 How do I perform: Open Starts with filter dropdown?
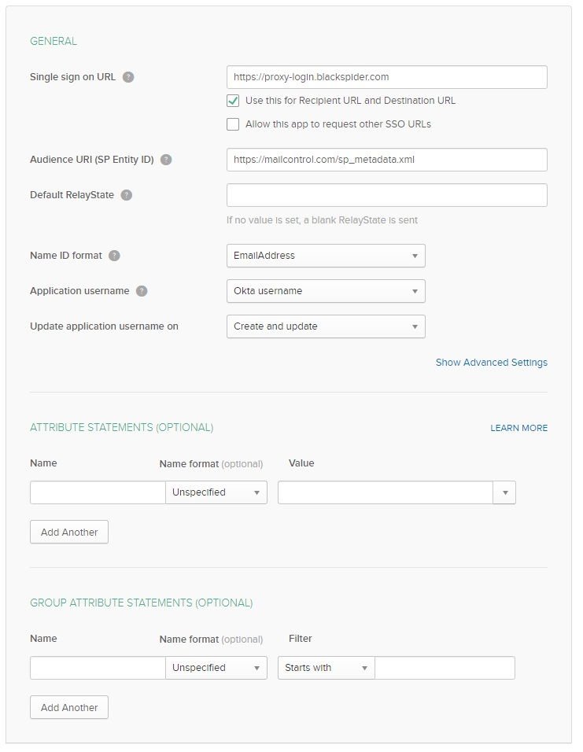(326, 668)
